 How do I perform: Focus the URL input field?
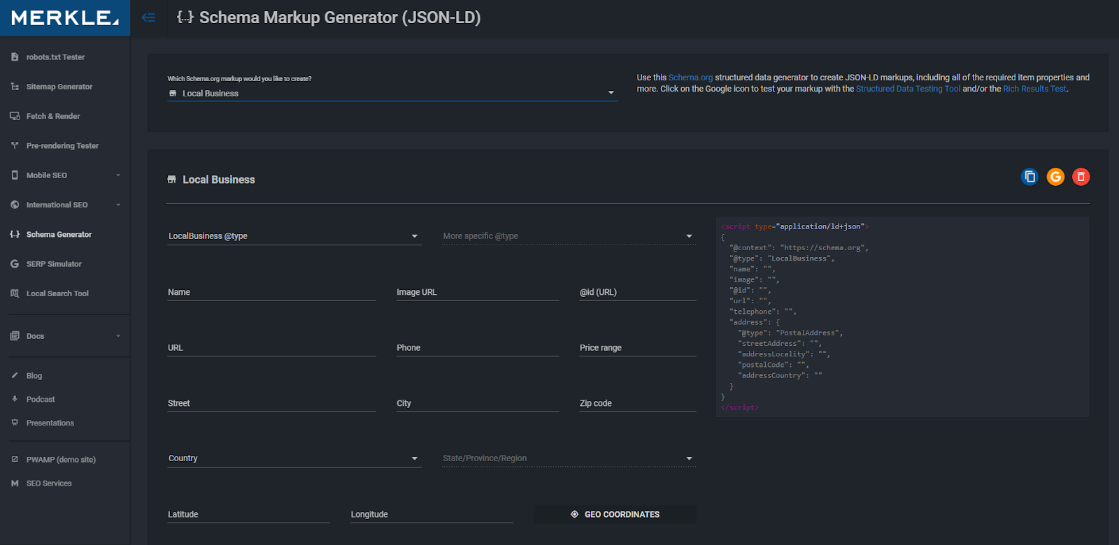[x=271, y=347]
